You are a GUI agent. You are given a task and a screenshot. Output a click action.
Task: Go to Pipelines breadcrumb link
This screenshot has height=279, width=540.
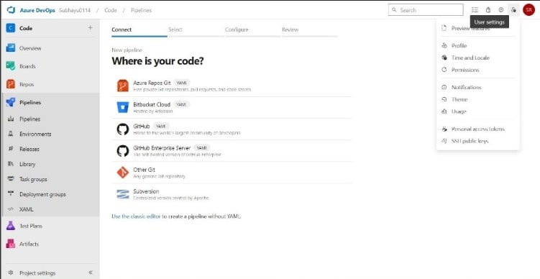[x=141, y=10]
